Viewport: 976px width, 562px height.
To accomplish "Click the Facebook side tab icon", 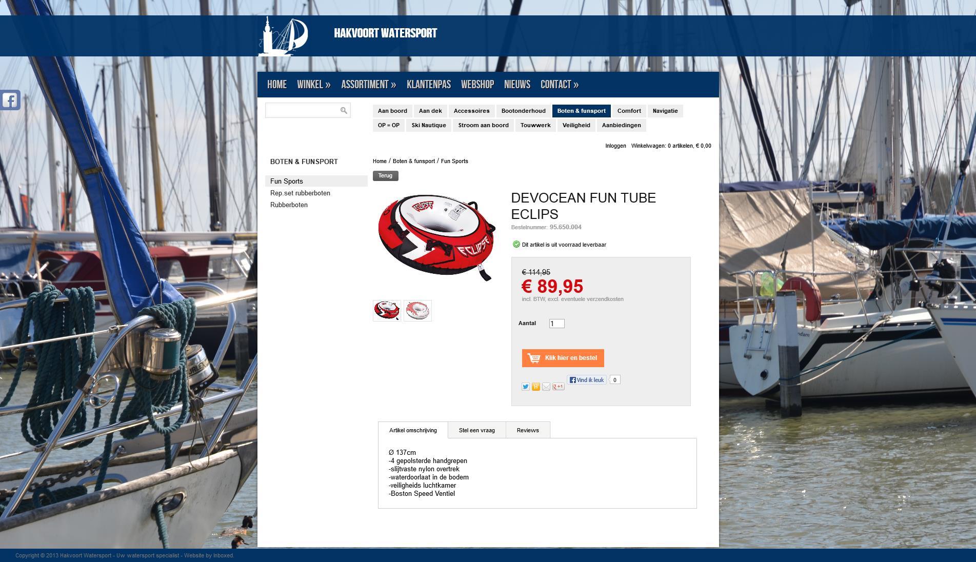I will (10, 99).
